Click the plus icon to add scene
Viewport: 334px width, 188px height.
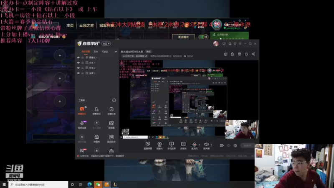[x=116, y=51]
